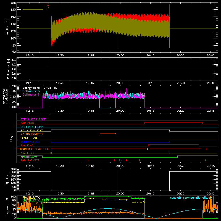Image resolution: width=221 pixels, height=221 pixels.
Task: Click the 'SC_TRANSMITTER' flag label
Action: 32,134
